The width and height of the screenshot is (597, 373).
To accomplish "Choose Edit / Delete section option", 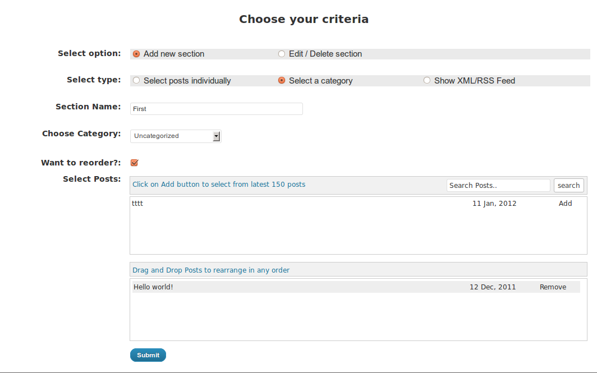I will pyautogui.click(x=282, y=54).
